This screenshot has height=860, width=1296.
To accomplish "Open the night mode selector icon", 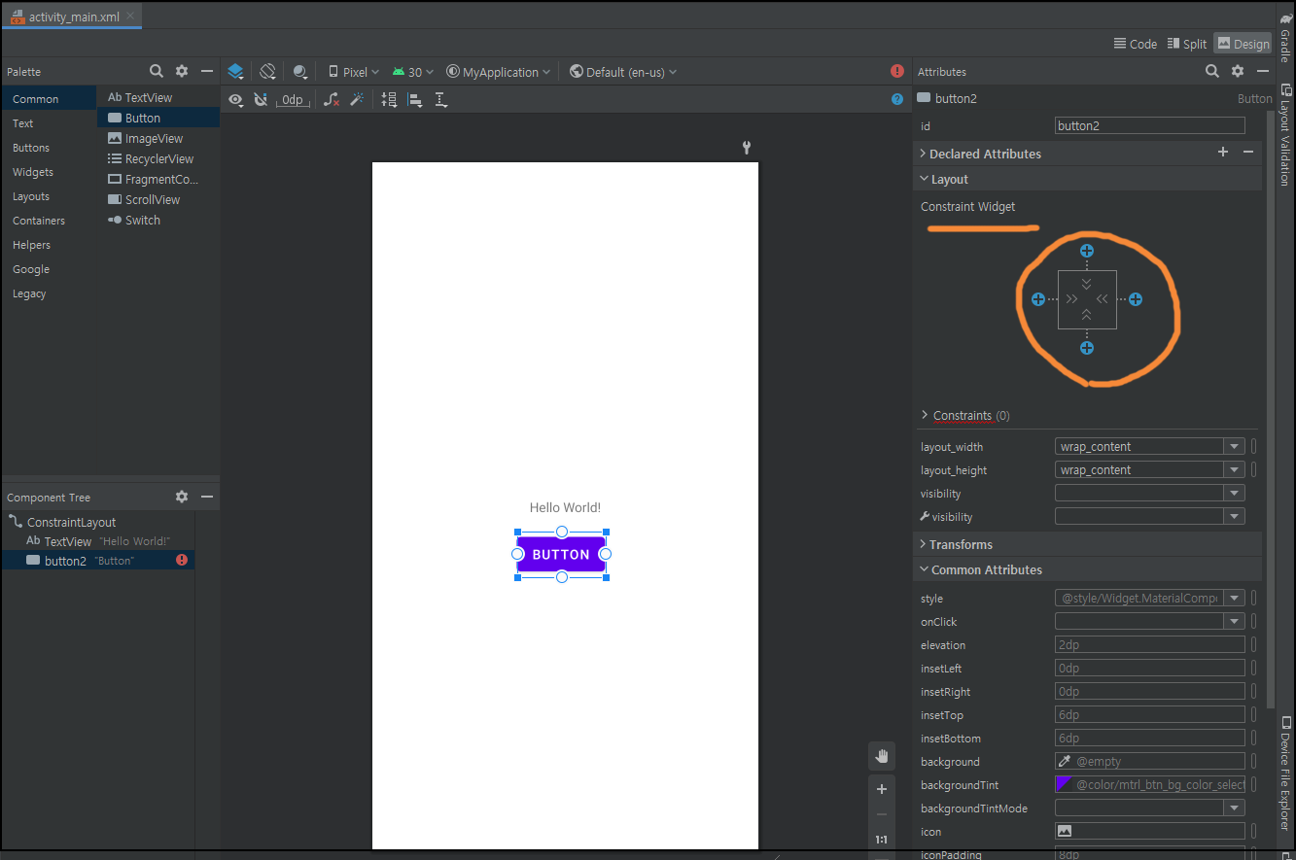I will tap(300, 72).
